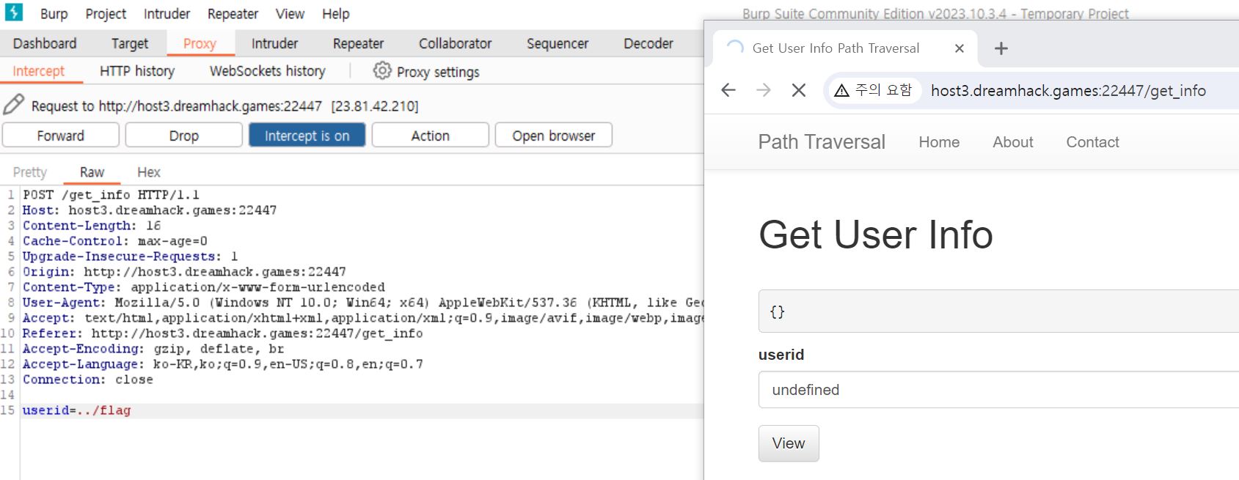Open the Contact nav link
1239x480 pixels.
(1092, 142)
